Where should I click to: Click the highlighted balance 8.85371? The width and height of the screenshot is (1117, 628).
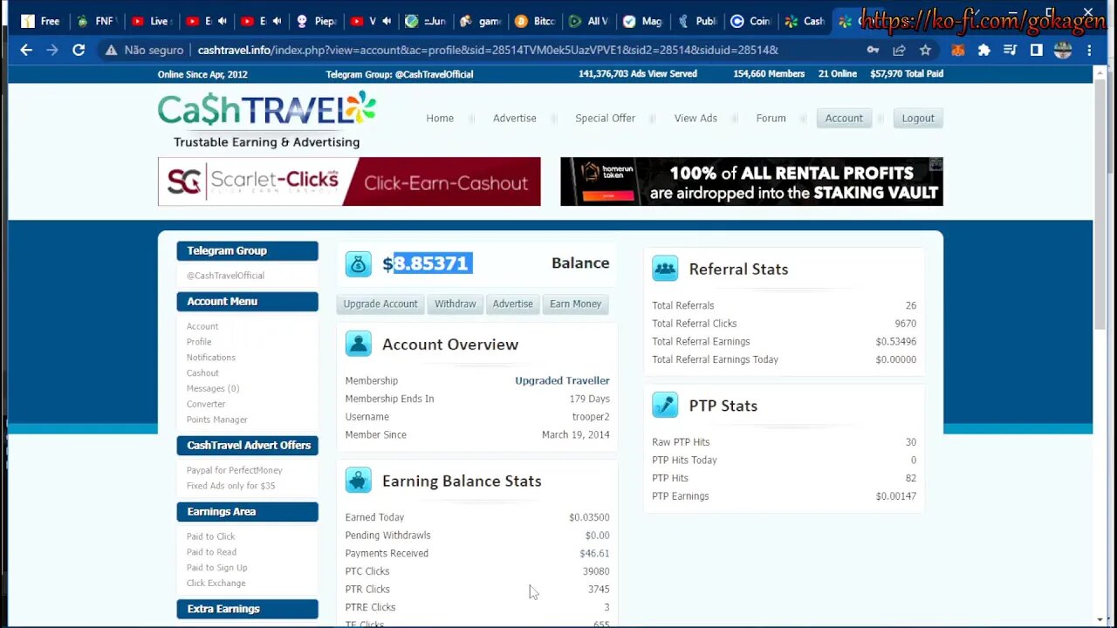[431, 263]
